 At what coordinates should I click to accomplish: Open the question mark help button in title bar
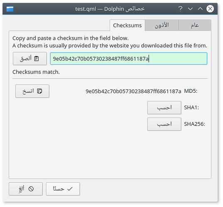click(180, 9)
